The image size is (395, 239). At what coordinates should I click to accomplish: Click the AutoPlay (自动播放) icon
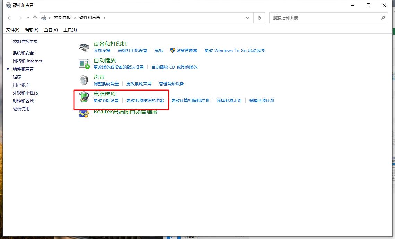[x=84, y=64]
